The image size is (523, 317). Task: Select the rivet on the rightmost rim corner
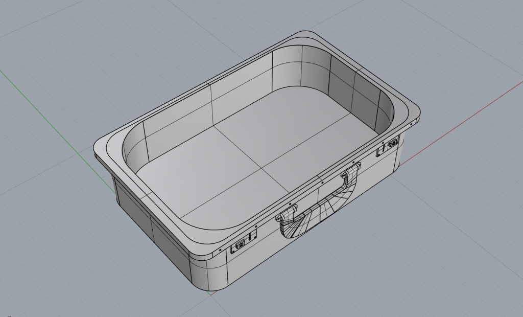[412, 123]
